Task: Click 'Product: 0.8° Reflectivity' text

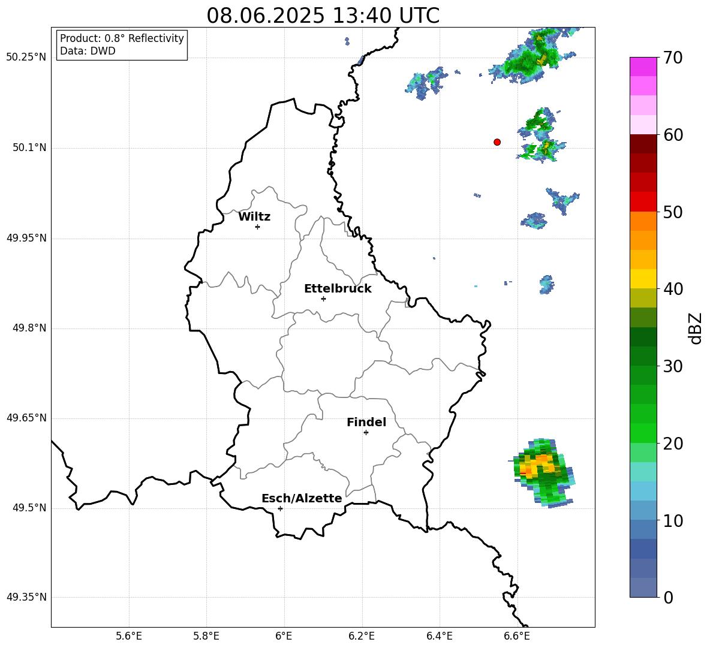Action: tap(122, 38)
